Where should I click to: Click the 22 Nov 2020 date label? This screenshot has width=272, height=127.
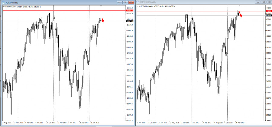pyautogui.click(x=18, y=122)
